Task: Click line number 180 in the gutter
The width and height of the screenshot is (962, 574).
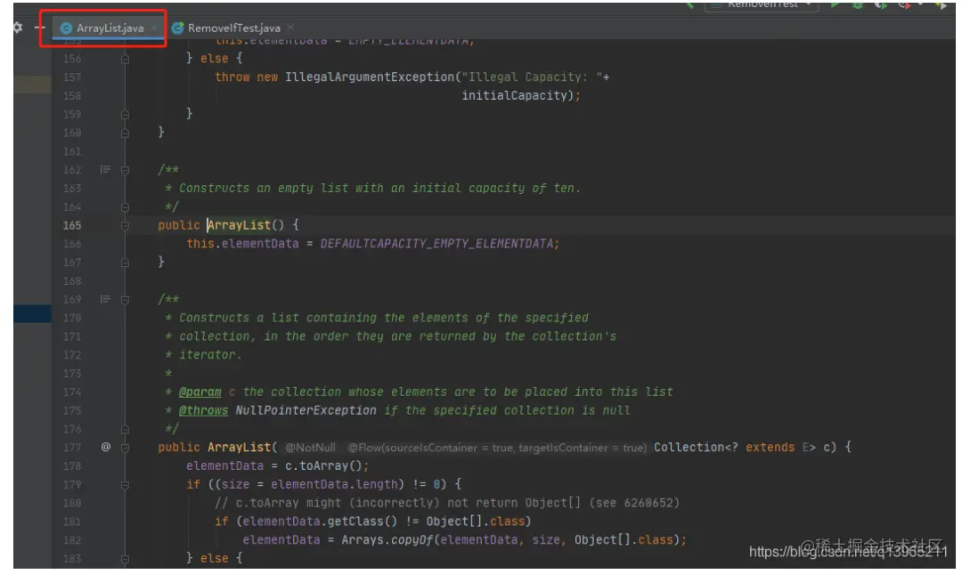Action: click(x=72, y=503)
